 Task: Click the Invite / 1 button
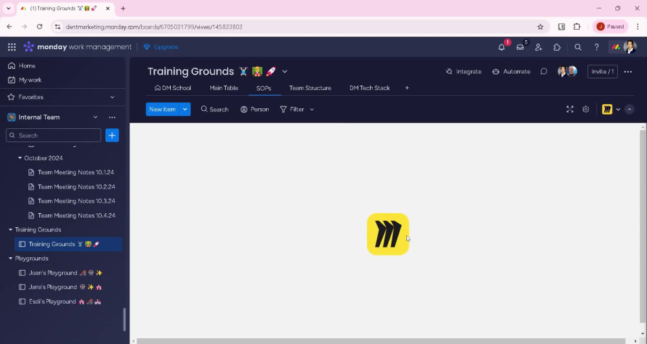coord(602,71)
